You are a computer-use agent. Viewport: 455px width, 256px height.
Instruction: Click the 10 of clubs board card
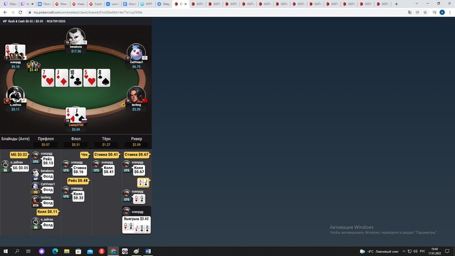pos(76,78)
